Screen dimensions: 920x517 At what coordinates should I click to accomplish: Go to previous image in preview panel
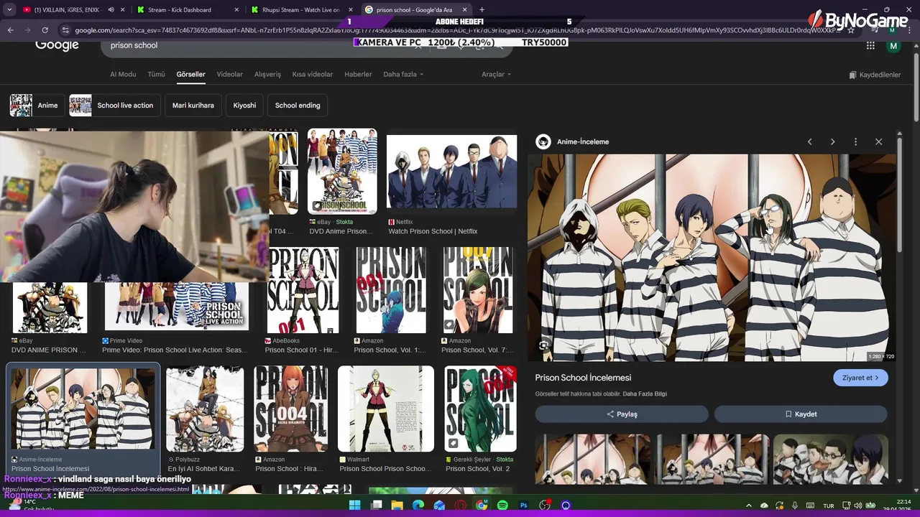tap(809, 141)
